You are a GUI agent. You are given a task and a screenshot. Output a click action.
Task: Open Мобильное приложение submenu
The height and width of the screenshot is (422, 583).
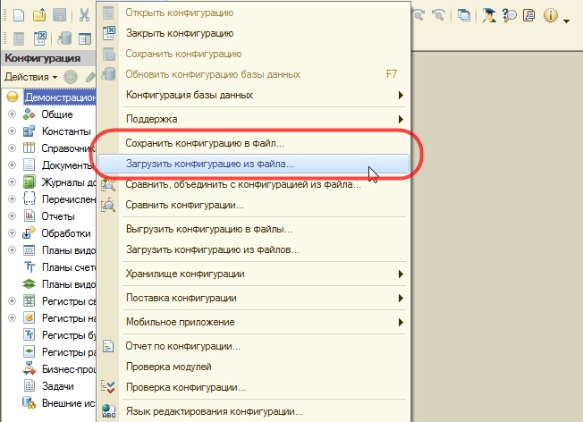tap(254, 322)
